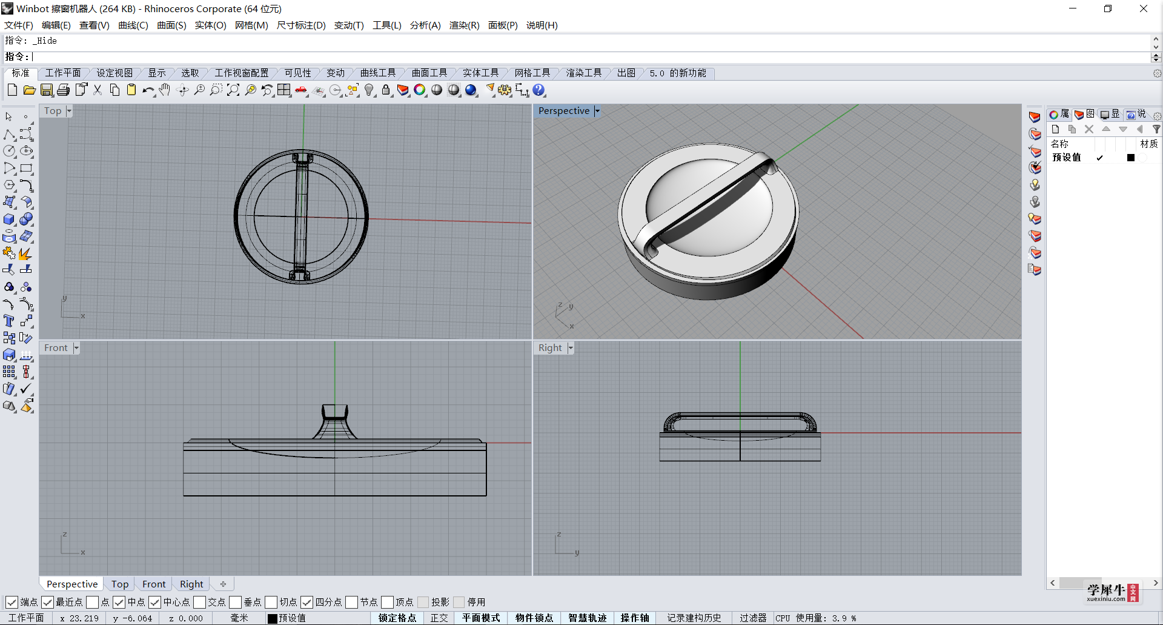This screenshot has width=1163, height=625.
Task: Click the Undo arrow icon
Action: pos(148,90)
